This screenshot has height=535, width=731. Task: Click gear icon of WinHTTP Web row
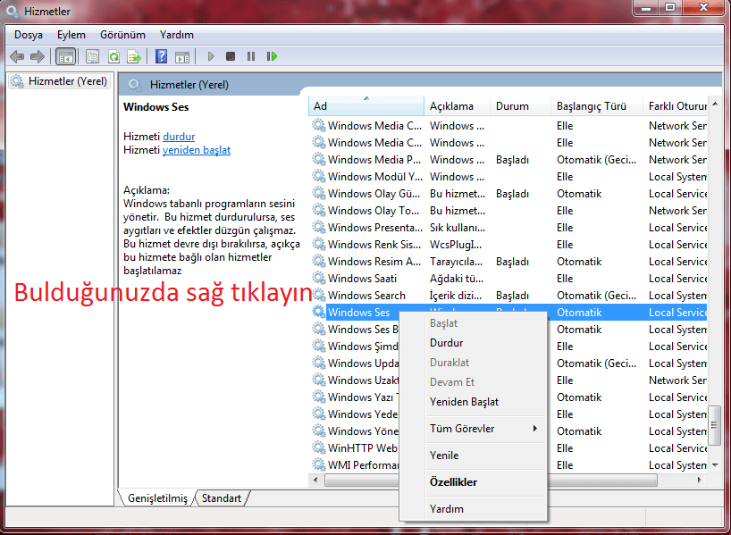pos(319,447)
